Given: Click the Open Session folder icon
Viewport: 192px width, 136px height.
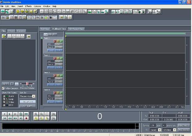Looking at the screenshot, I should click(x=22, y=11).
